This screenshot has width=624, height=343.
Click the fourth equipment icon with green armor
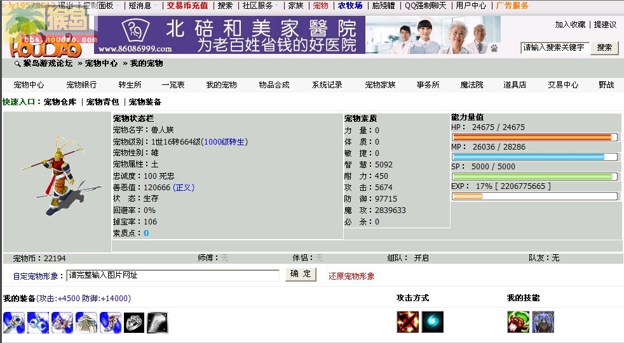pos(86,322)
